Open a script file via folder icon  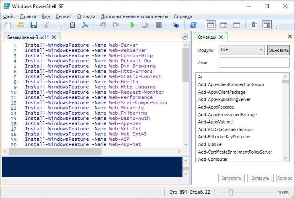tap(20, 25)
